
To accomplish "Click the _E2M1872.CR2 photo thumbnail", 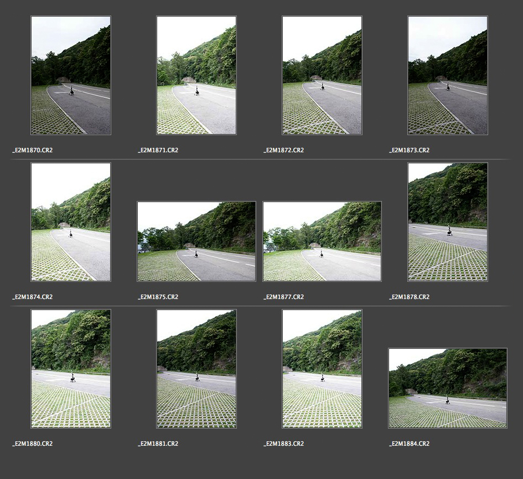I will (x=322, y=75).
